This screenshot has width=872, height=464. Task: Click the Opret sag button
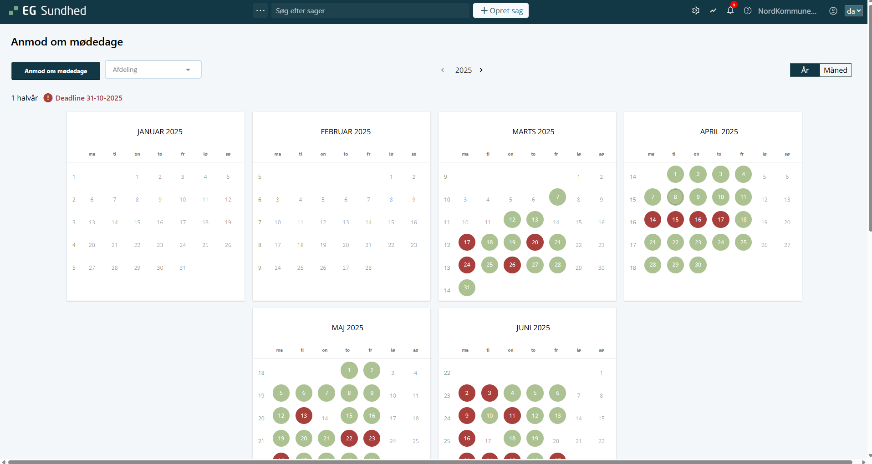click(x=501, y=10)
